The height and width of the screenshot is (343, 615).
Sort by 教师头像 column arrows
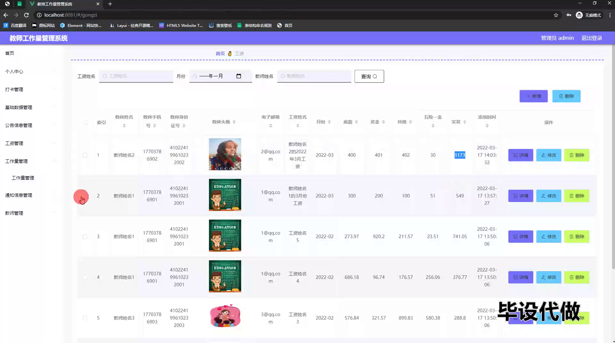234,122
